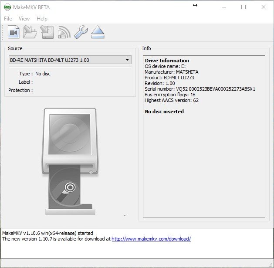This screenshot has width=274, height=268.
Task: Expand the BD-RE MATSHITA source drive dropdown
Action: (x=70, y=60)
